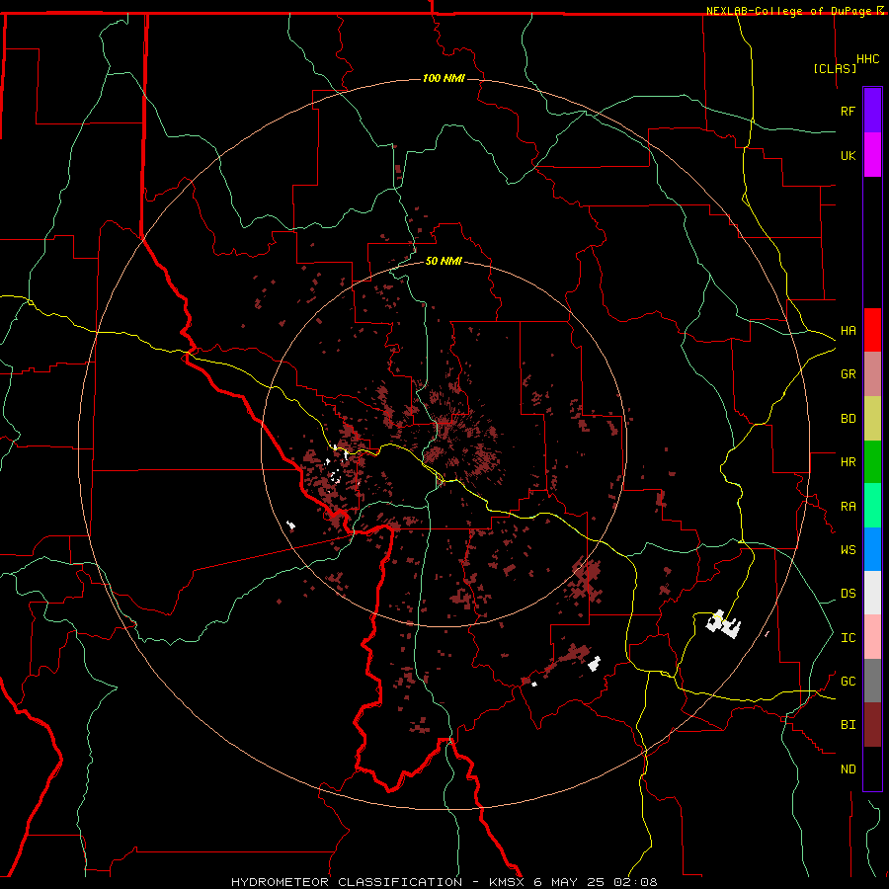
Task: Click the NEXLAB-College of DuPage text
Action: pyautogui.click(x=790, y=11)
